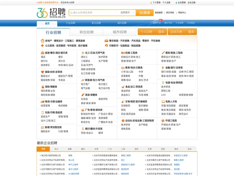
Task: Select the 北京 city tab
Action: [43, 149]
